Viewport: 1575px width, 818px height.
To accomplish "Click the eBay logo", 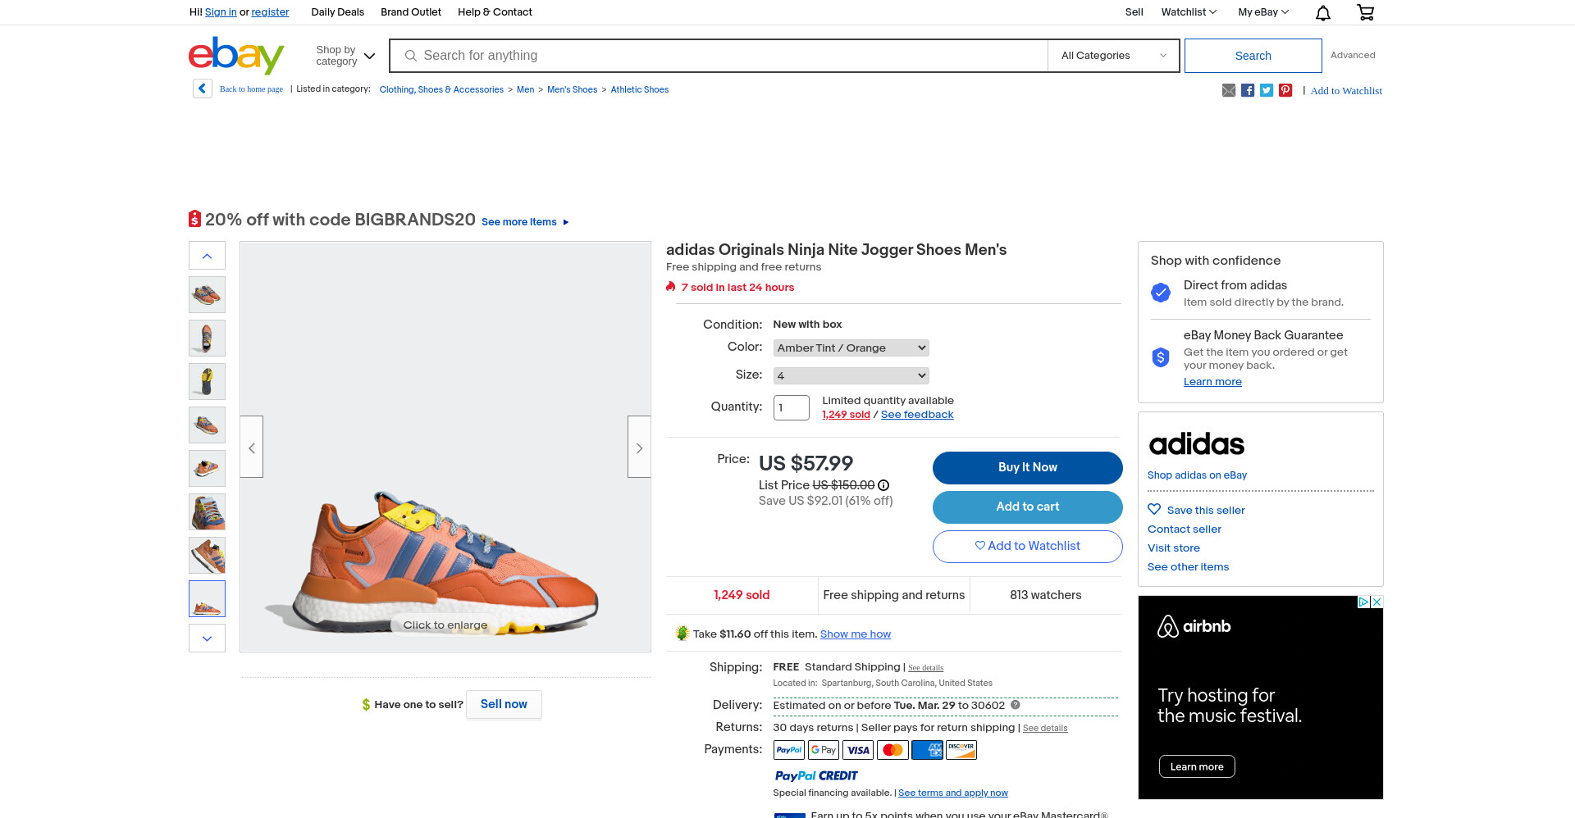I will pyautogui.click(x=236, y=55).
